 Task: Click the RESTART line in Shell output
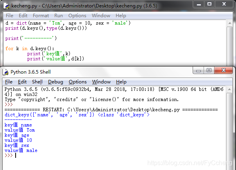point(111,110)
